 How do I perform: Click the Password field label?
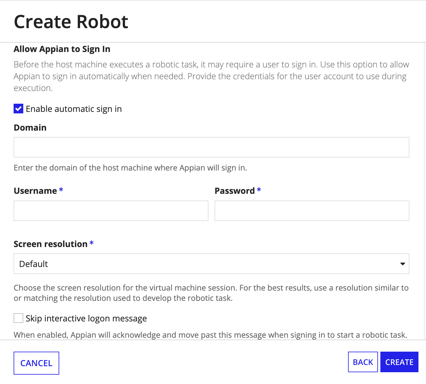[235, 191]
